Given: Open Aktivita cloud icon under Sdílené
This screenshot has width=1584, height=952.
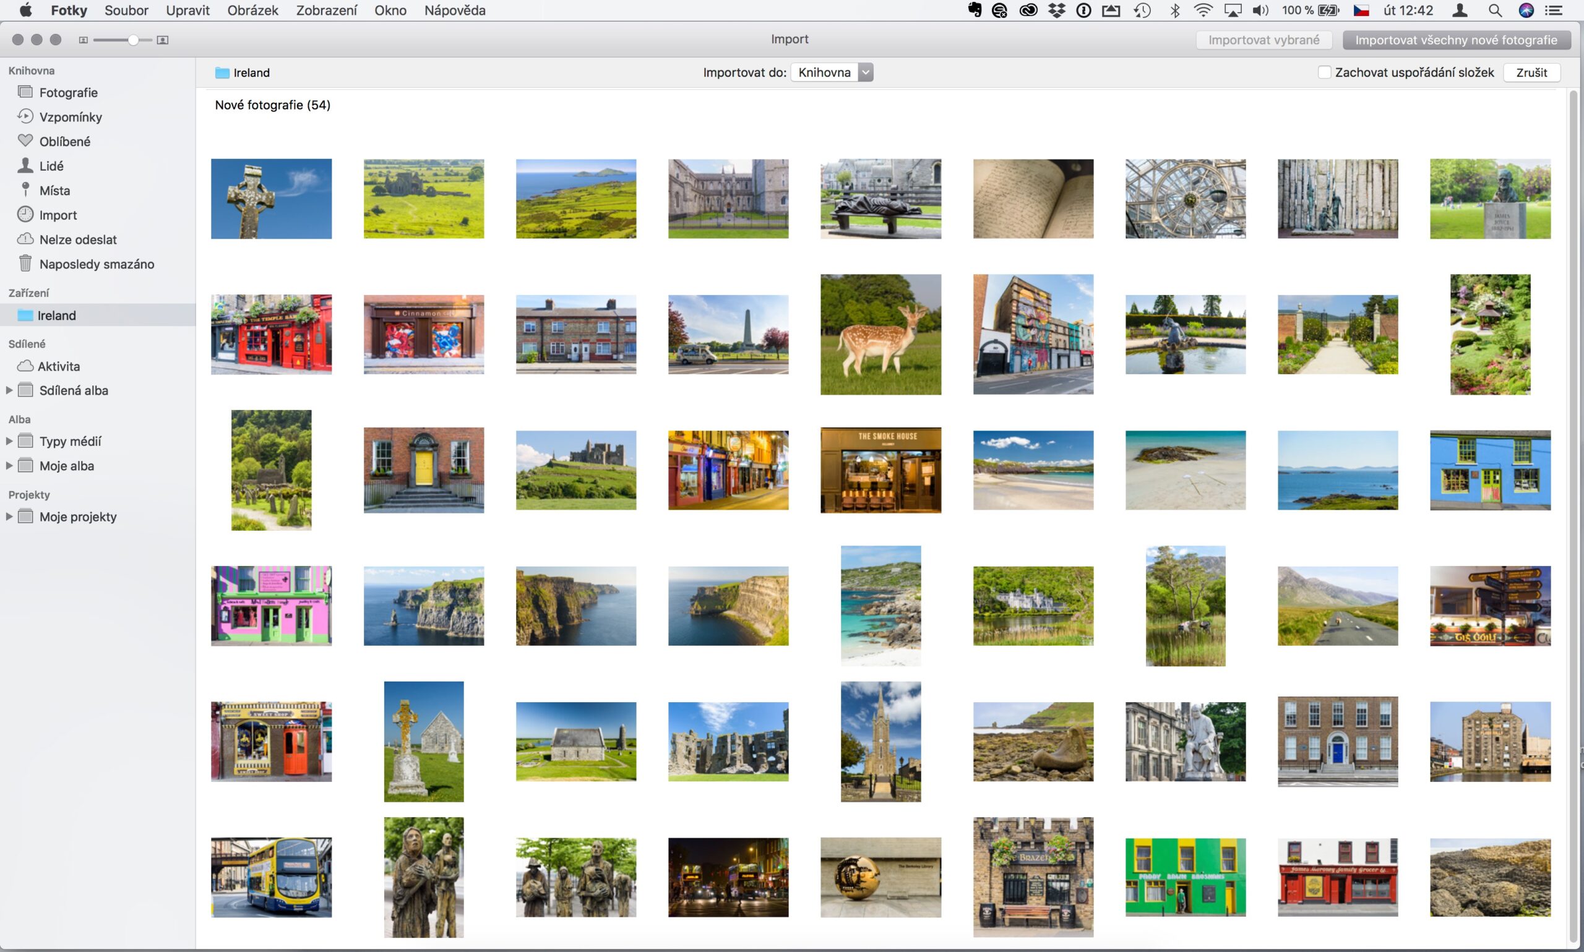Looking at the screenshot, I should coord(25,366).
